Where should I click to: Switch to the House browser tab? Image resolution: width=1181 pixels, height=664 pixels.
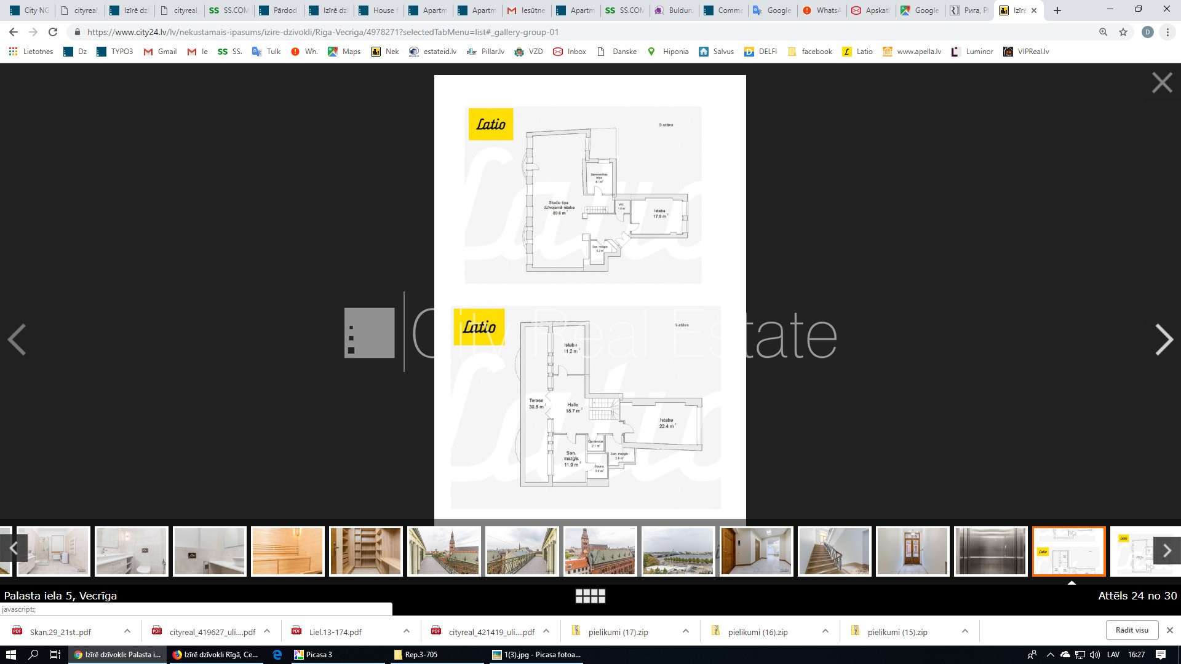378,10
